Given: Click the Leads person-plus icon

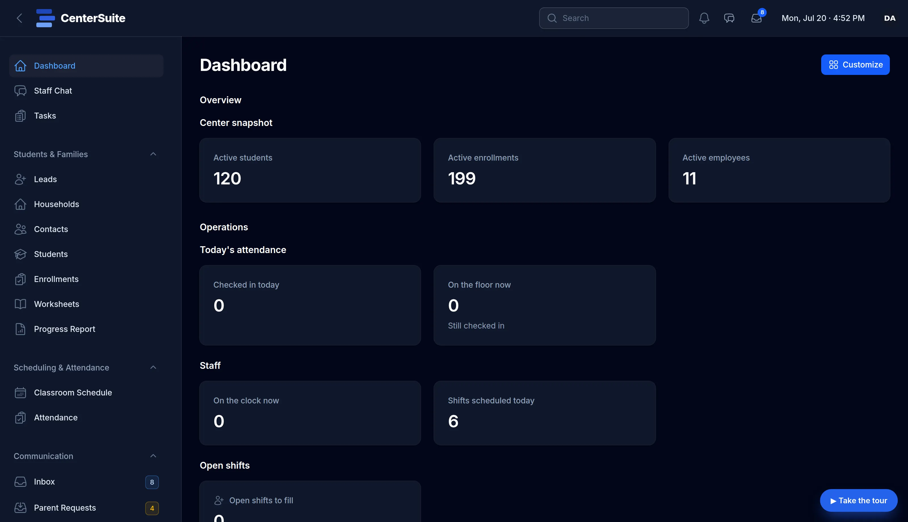Looking at the screenshot, I should (20, 179).
